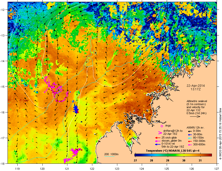Click the IMOS copyright timestamp text
The width and height of the screenshot is (222, 171).
click(x=220, y=134)
